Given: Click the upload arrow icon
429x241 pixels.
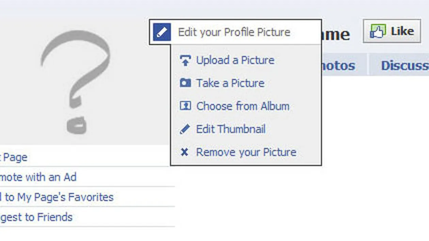Looking at the screenshot, I should [185, 61].
